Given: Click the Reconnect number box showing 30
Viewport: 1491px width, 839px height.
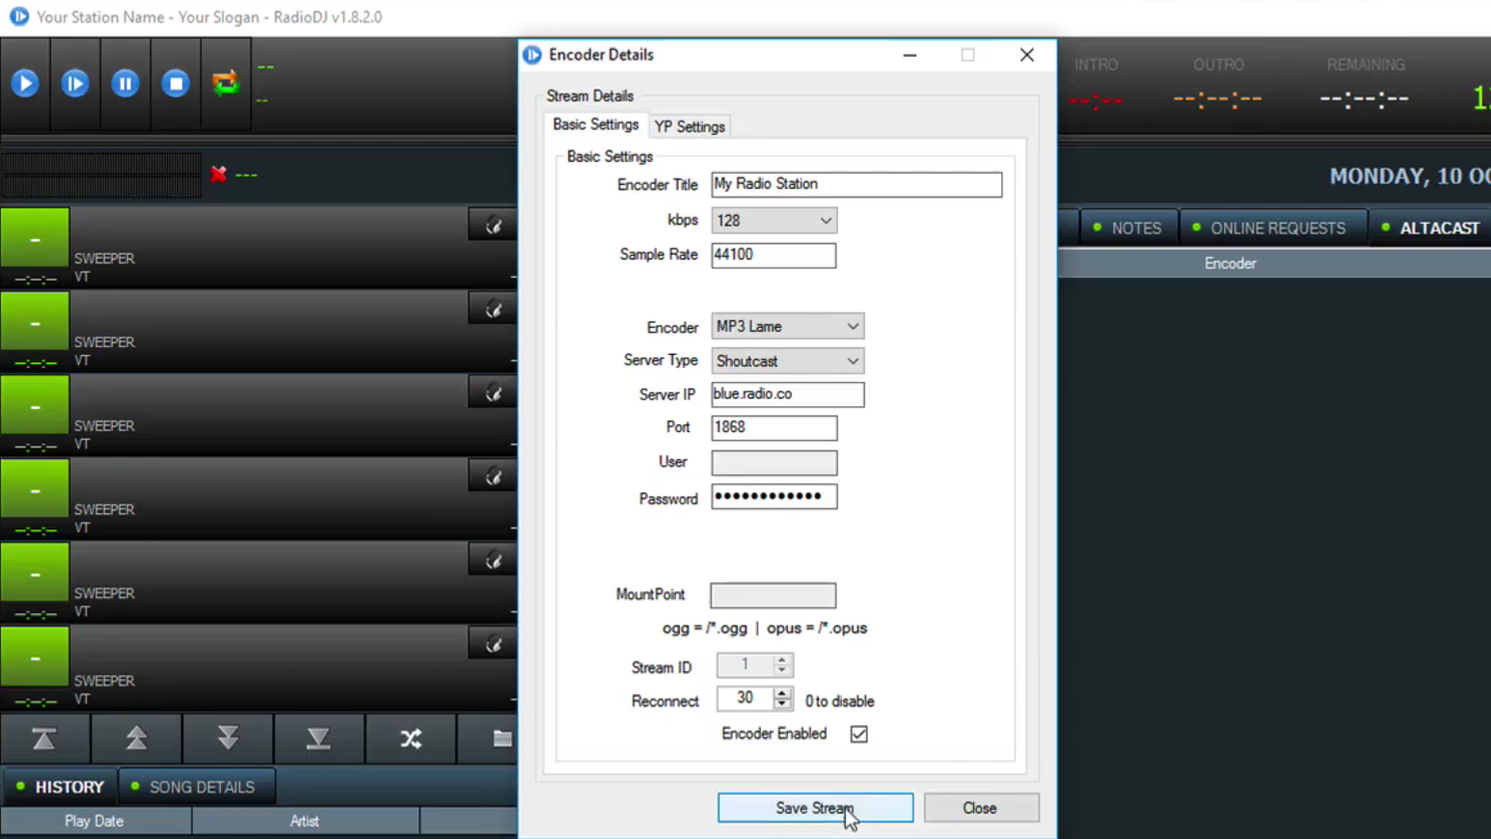Looking at the screenshot, I should (745, 698).
